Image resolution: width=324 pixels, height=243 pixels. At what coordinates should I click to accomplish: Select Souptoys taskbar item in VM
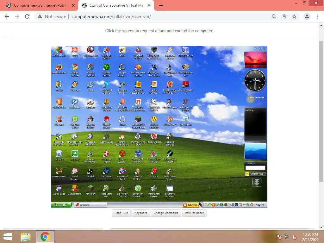click(x=90, y=205)
